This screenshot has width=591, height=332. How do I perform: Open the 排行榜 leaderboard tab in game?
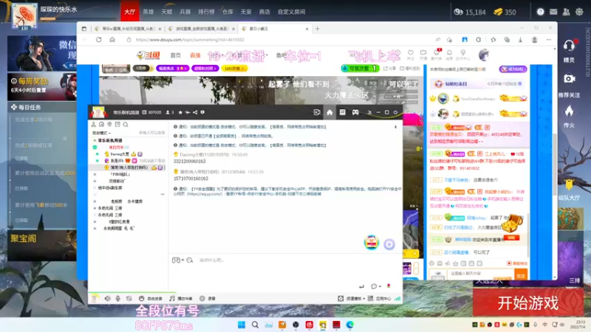tap(206, 12)
